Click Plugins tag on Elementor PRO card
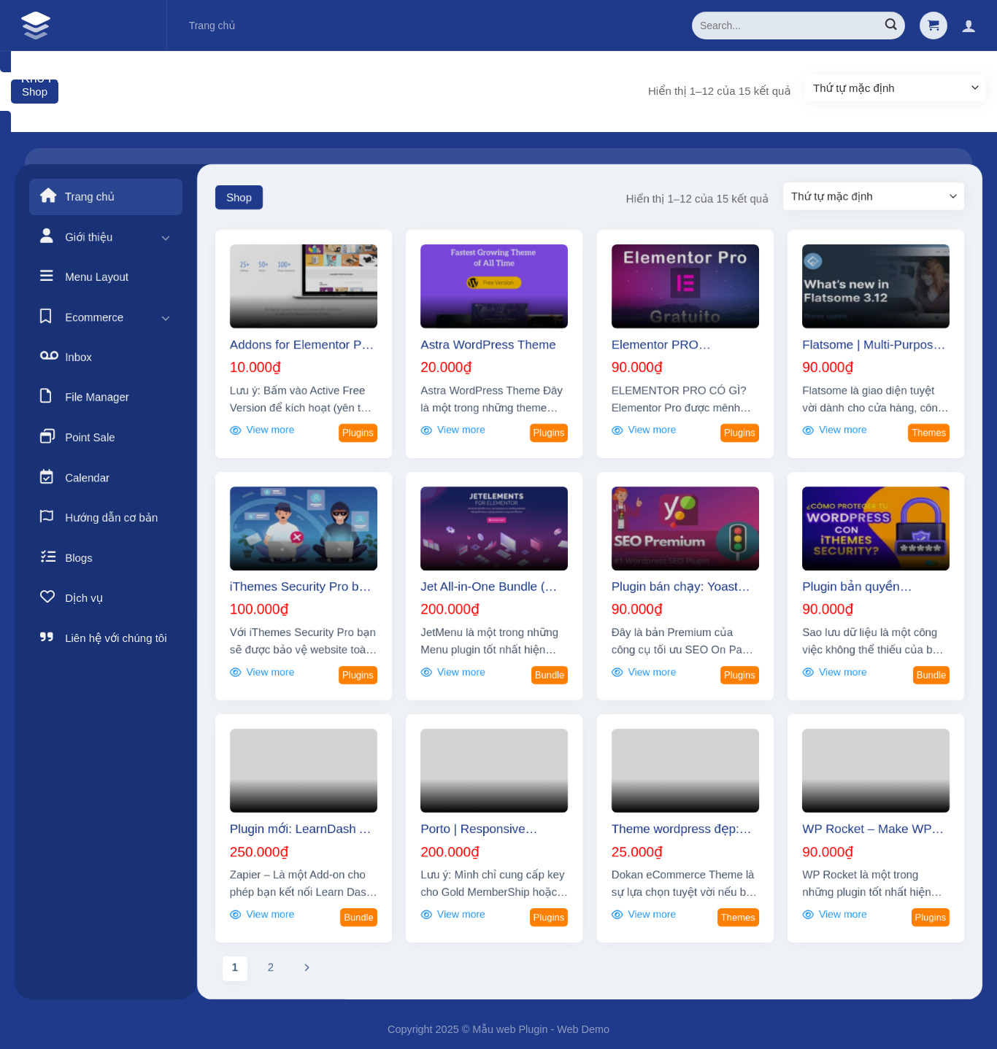This screenshot has height=1049, width=997. 739,433
